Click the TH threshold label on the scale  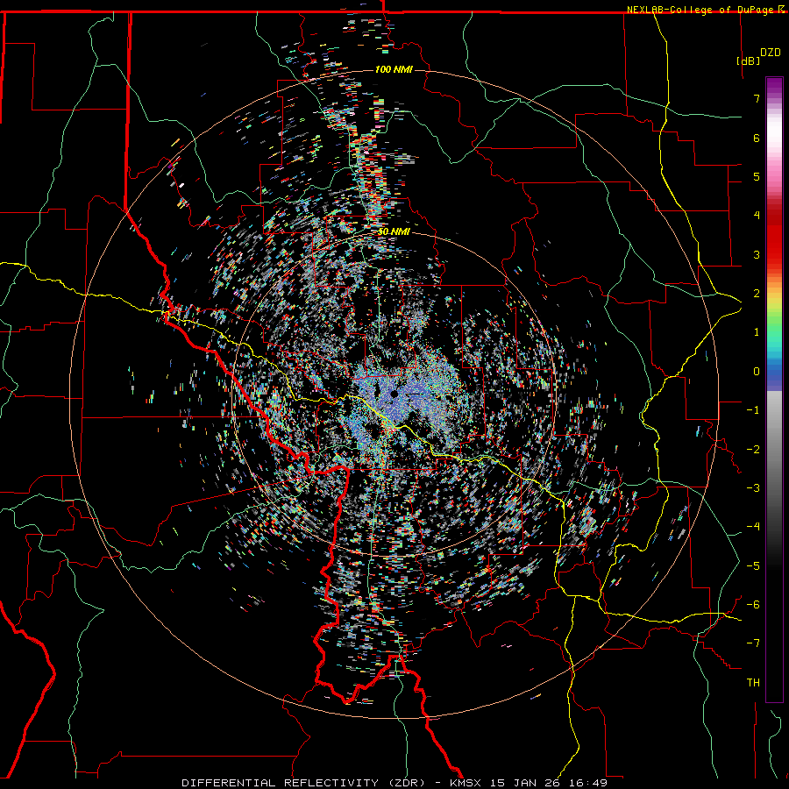[x=753, y=683]
